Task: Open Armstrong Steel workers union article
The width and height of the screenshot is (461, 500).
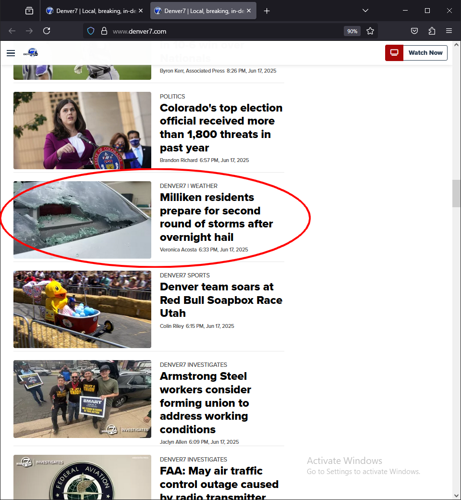Action: (206, 403)
